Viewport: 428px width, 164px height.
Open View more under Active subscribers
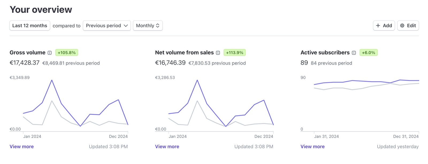pos(312,146)
